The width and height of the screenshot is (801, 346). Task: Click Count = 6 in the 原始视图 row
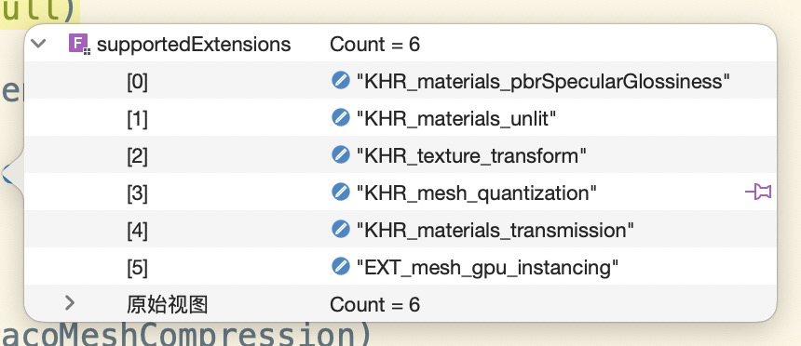375,305
